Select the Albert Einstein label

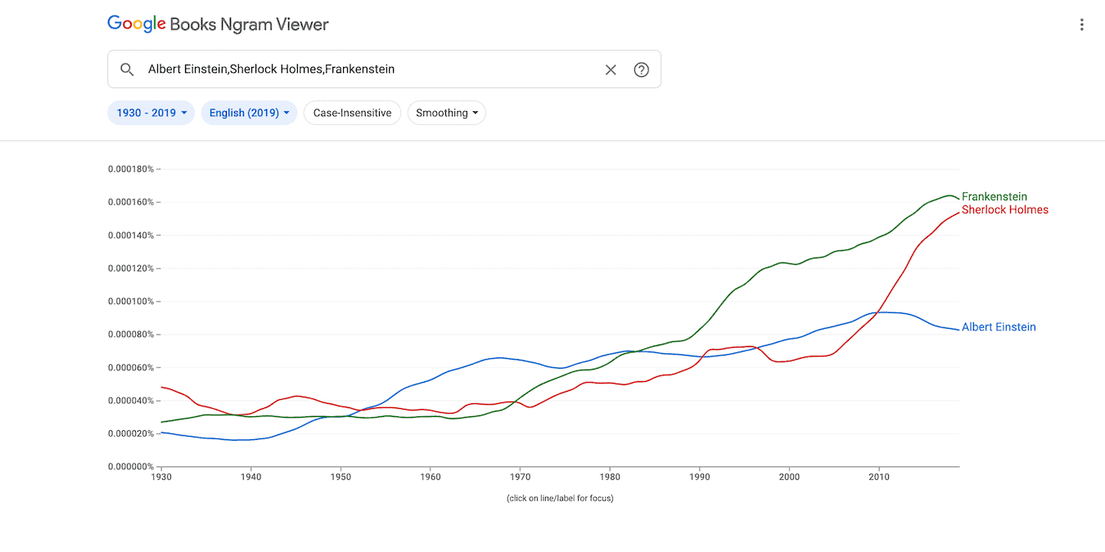click(998, 326)
